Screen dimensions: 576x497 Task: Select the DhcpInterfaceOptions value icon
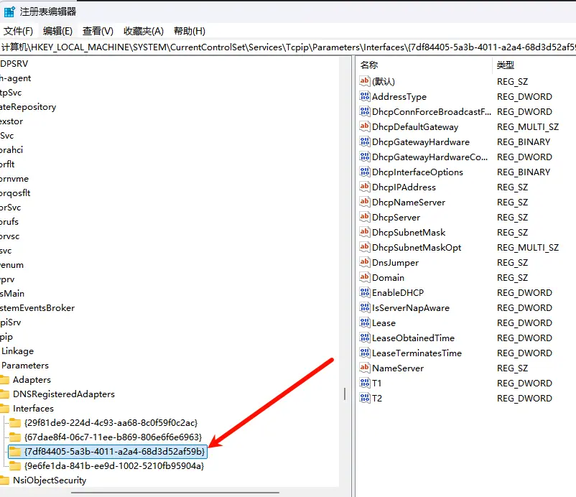[x=364, y=172]
